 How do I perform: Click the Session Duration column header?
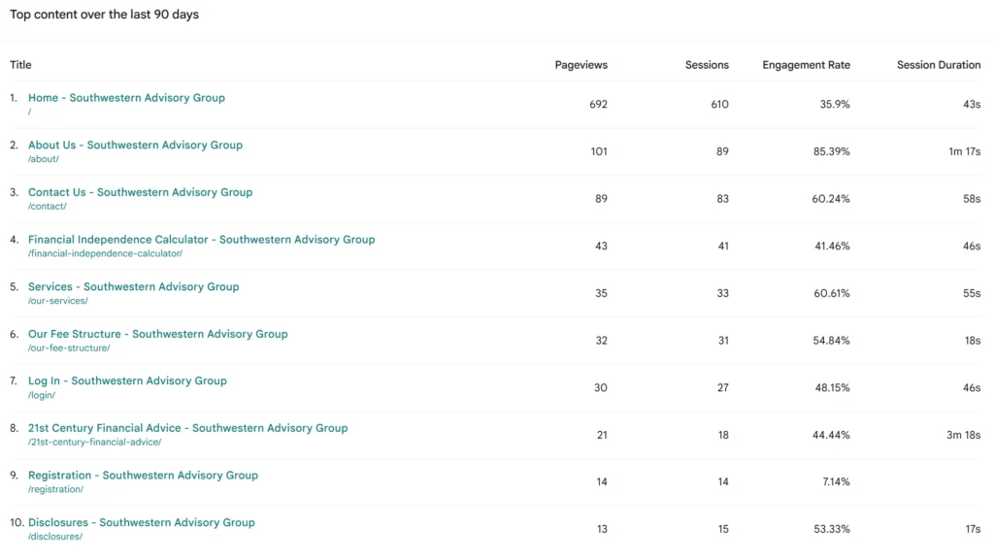pos(938,65)
